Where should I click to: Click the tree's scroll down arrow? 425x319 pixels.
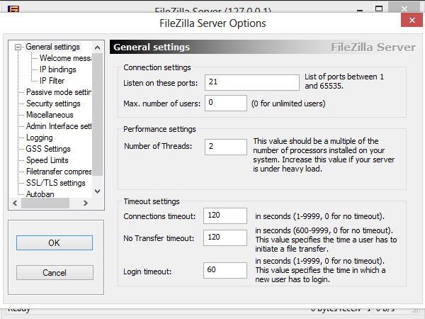(x=97, y=191)
